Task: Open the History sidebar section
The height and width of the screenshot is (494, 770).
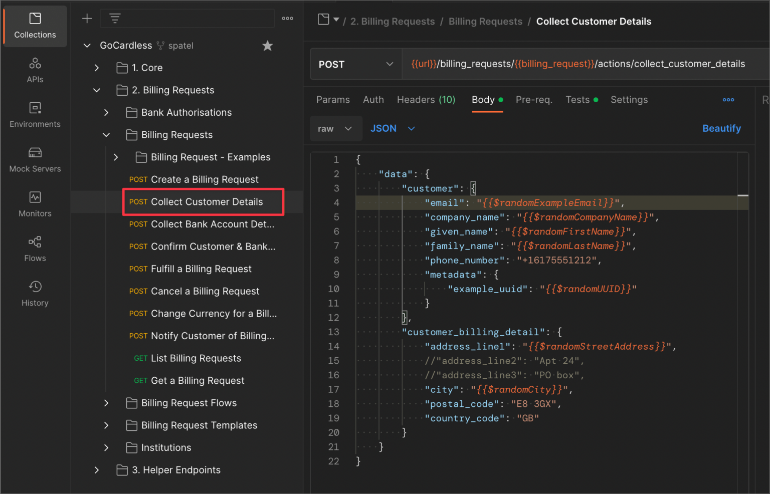Action: (35, 294)
